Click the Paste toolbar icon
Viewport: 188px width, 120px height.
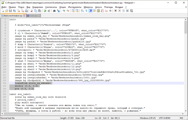click(39, 11)
